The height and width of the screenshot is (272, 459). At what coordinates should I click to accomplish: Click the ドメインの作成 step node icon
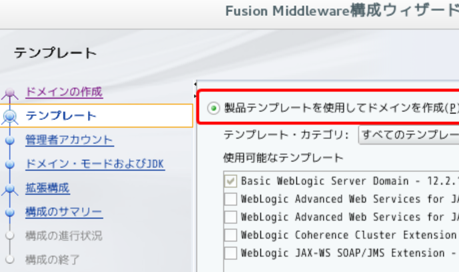pos(10,93)
